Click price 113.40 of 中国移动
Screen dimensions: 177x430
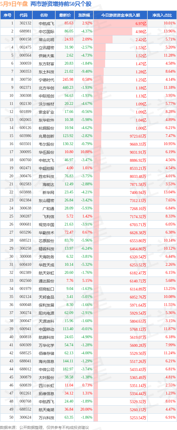click(68, 329)
